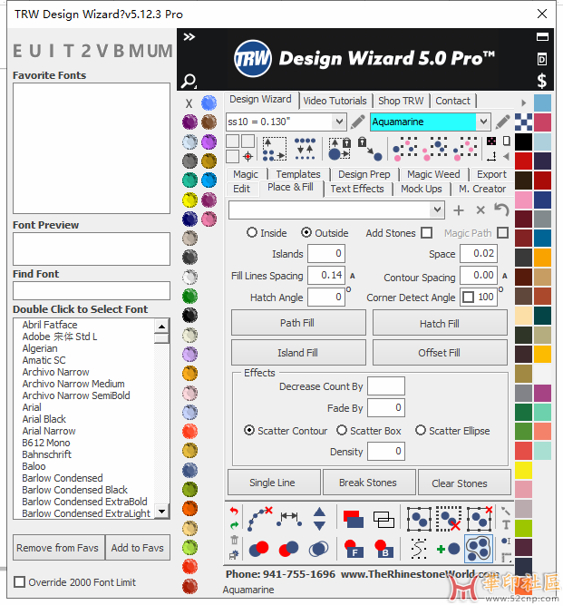Click the Find Font input field
This screenshot has height=605, width=563.
click(x=92, y=290)
